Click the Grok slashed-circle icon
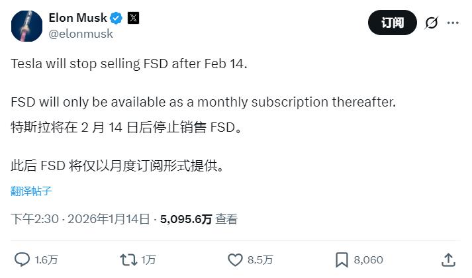 coord(431,23)
